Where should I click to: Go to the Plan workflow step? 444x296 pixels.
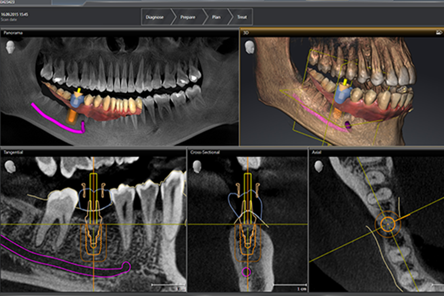click(216, 17)
